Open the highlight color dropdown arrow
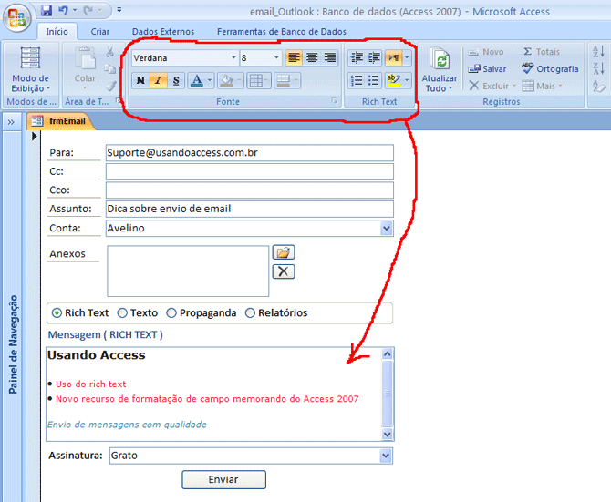 coord(407,80)
